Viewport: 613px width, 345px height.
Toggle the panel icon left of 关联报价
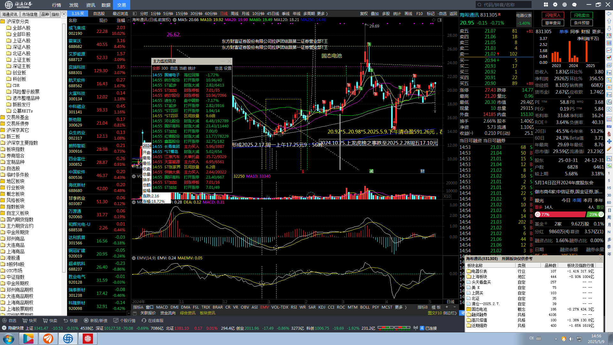(x=135, y=313)
